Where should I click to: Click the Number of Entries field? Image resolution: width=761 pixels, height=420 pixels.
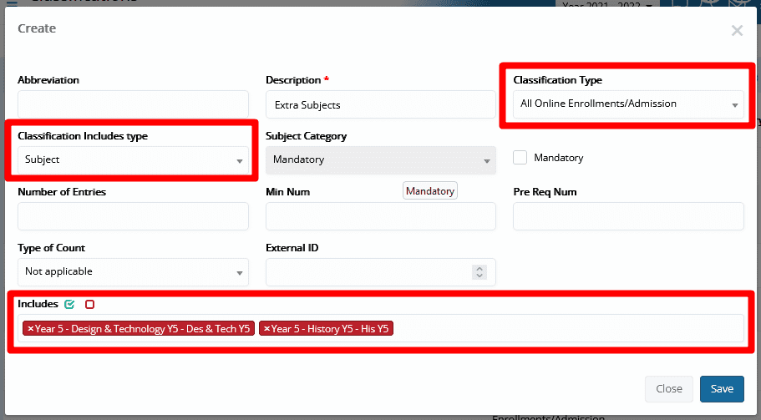pos(133,215)
